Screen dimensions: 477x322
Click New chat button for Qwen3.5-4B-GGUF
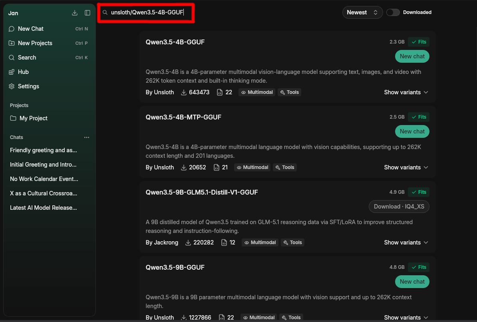(412, 56)
